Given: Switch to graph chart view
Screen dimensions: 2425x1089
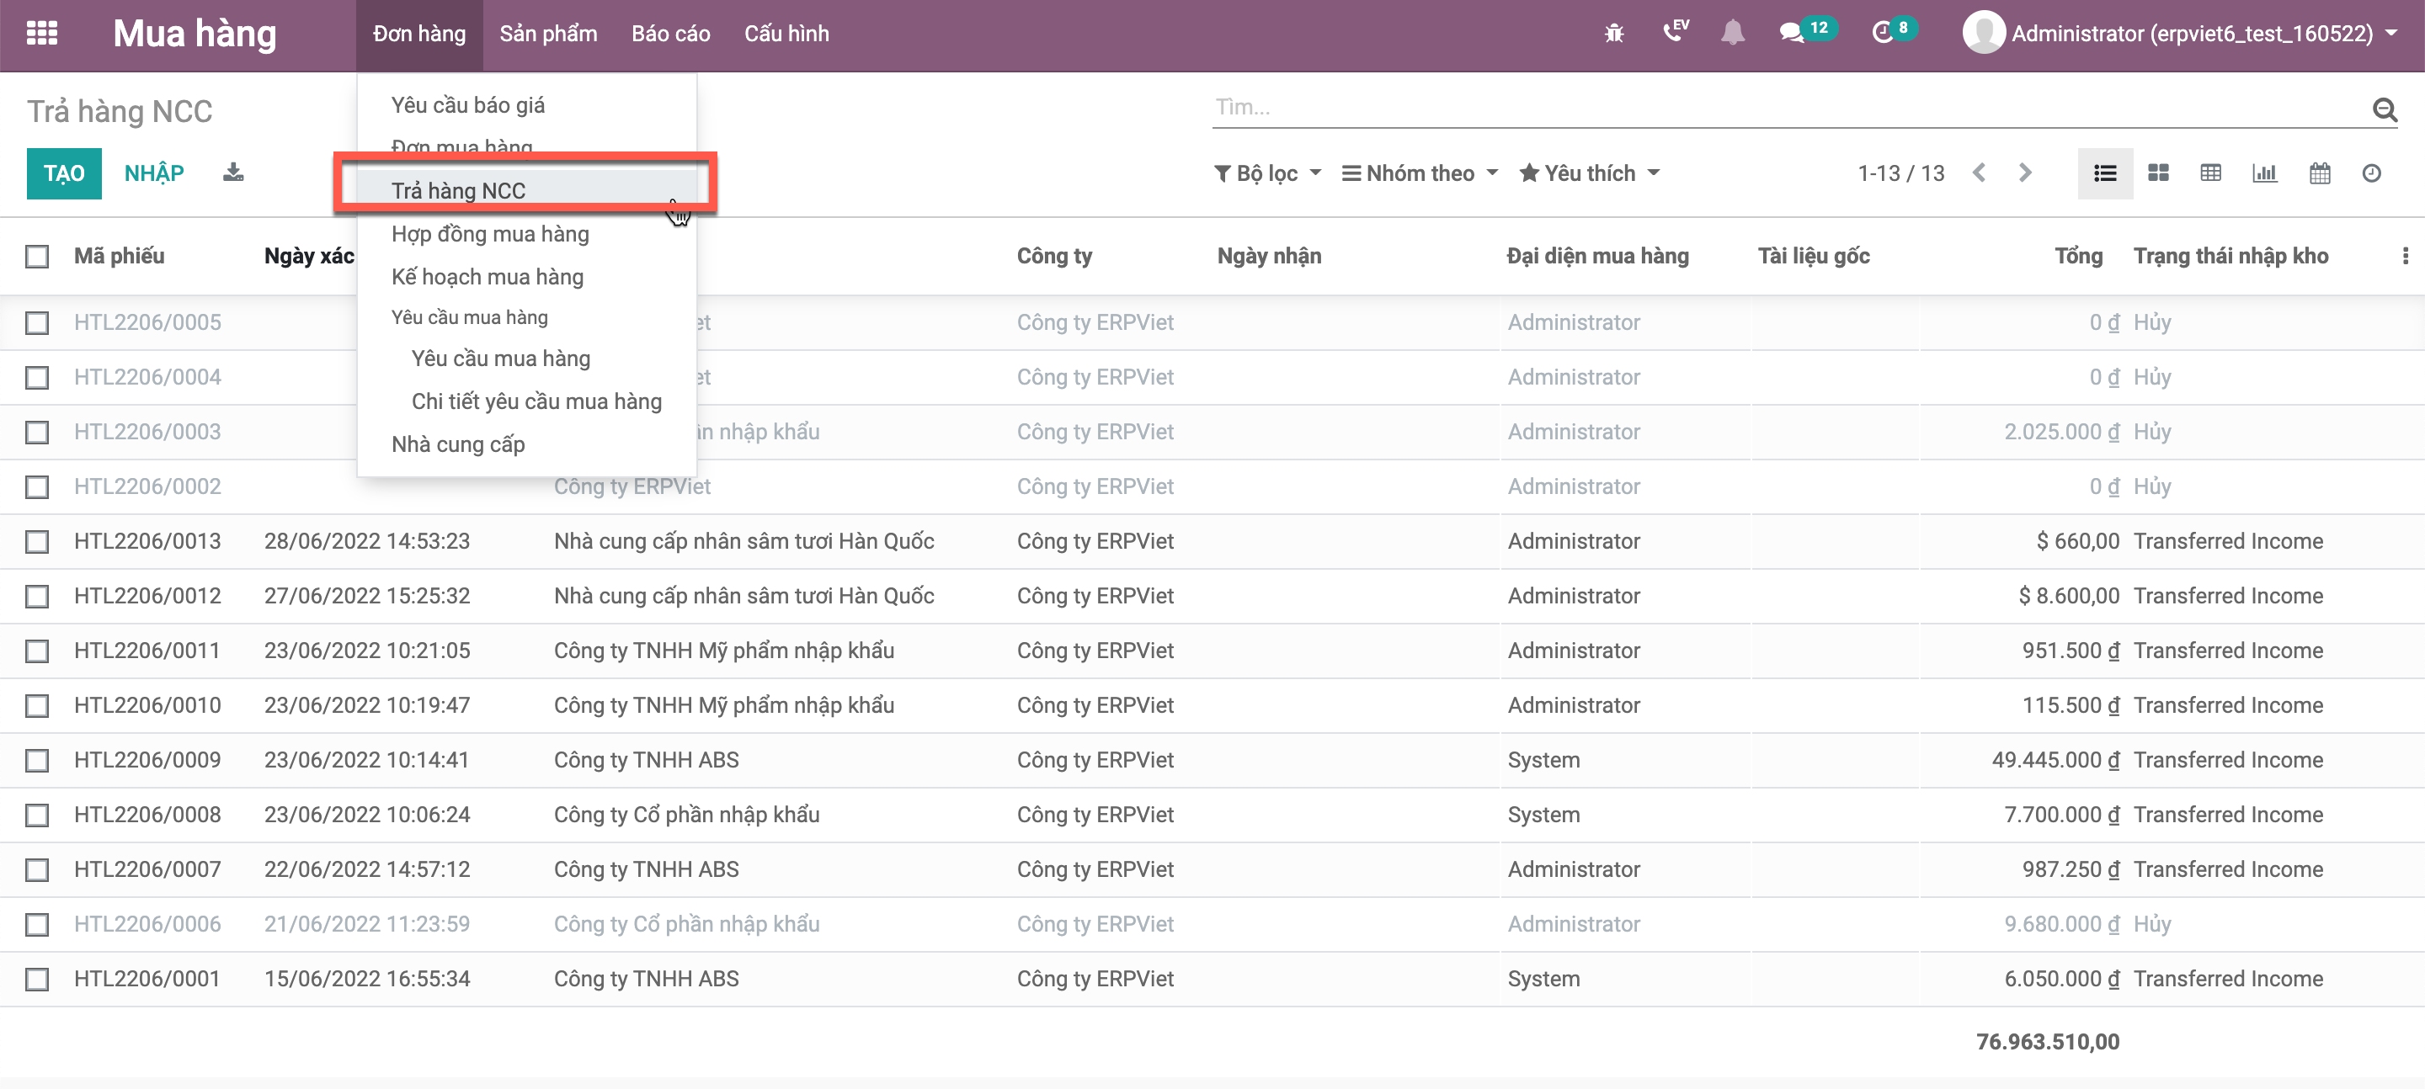Looking at the screenshot, I should click(x=2264, y=173).
